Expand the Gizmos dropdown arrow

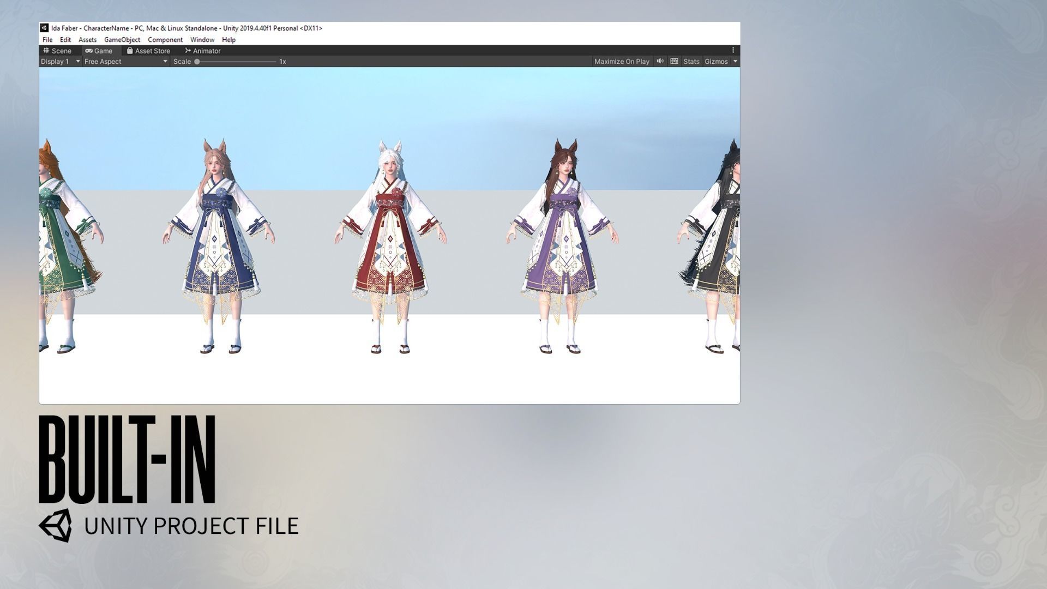click(x=735, y=62)
